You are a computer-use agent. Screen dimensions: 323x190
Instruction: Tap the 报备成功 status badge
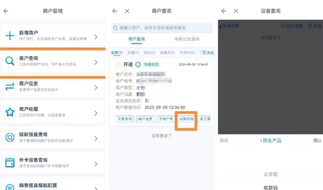coord(151,64)
